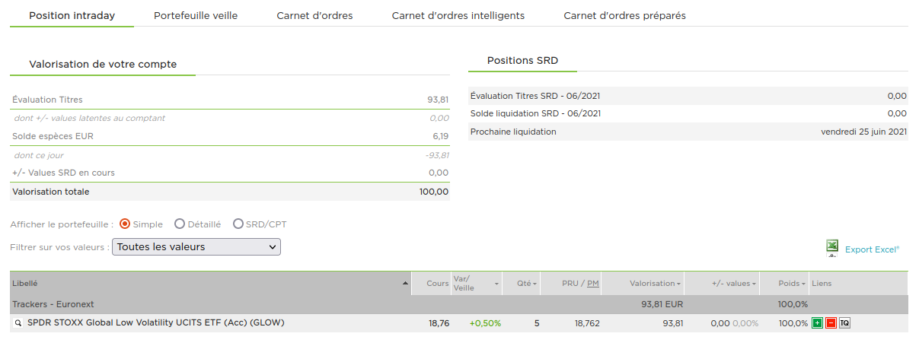This screenshot has height=343, width=919.
Task: Select the Simple portfolio view radio
Action: tap(125, 224)
